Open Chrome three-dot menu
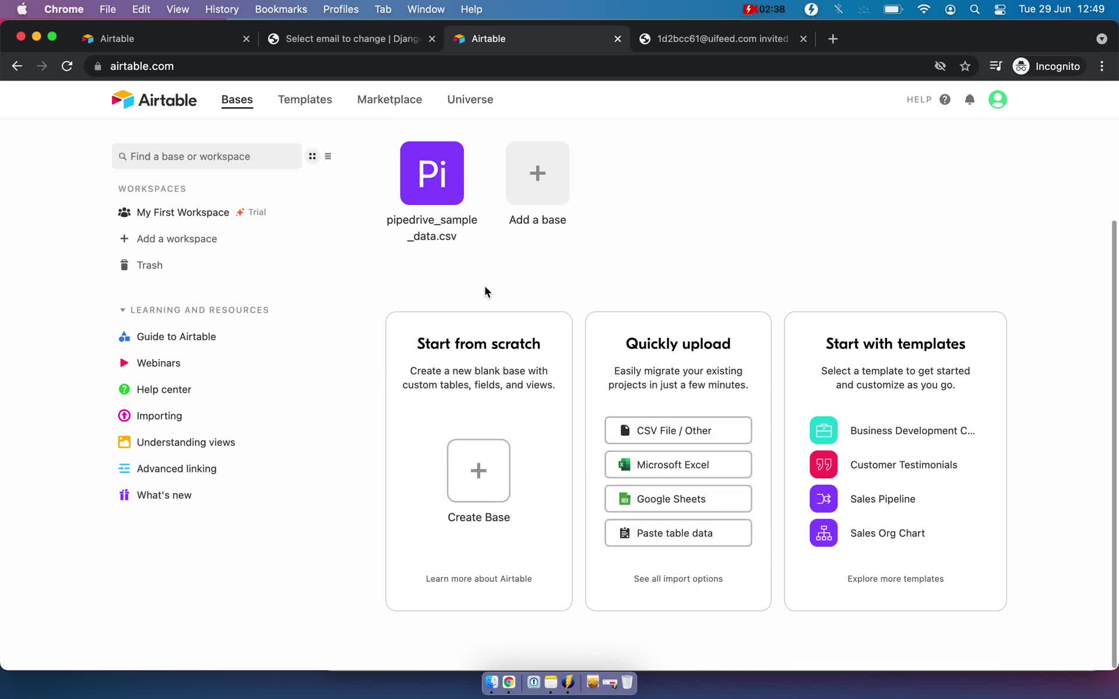 pos(1102,66)
